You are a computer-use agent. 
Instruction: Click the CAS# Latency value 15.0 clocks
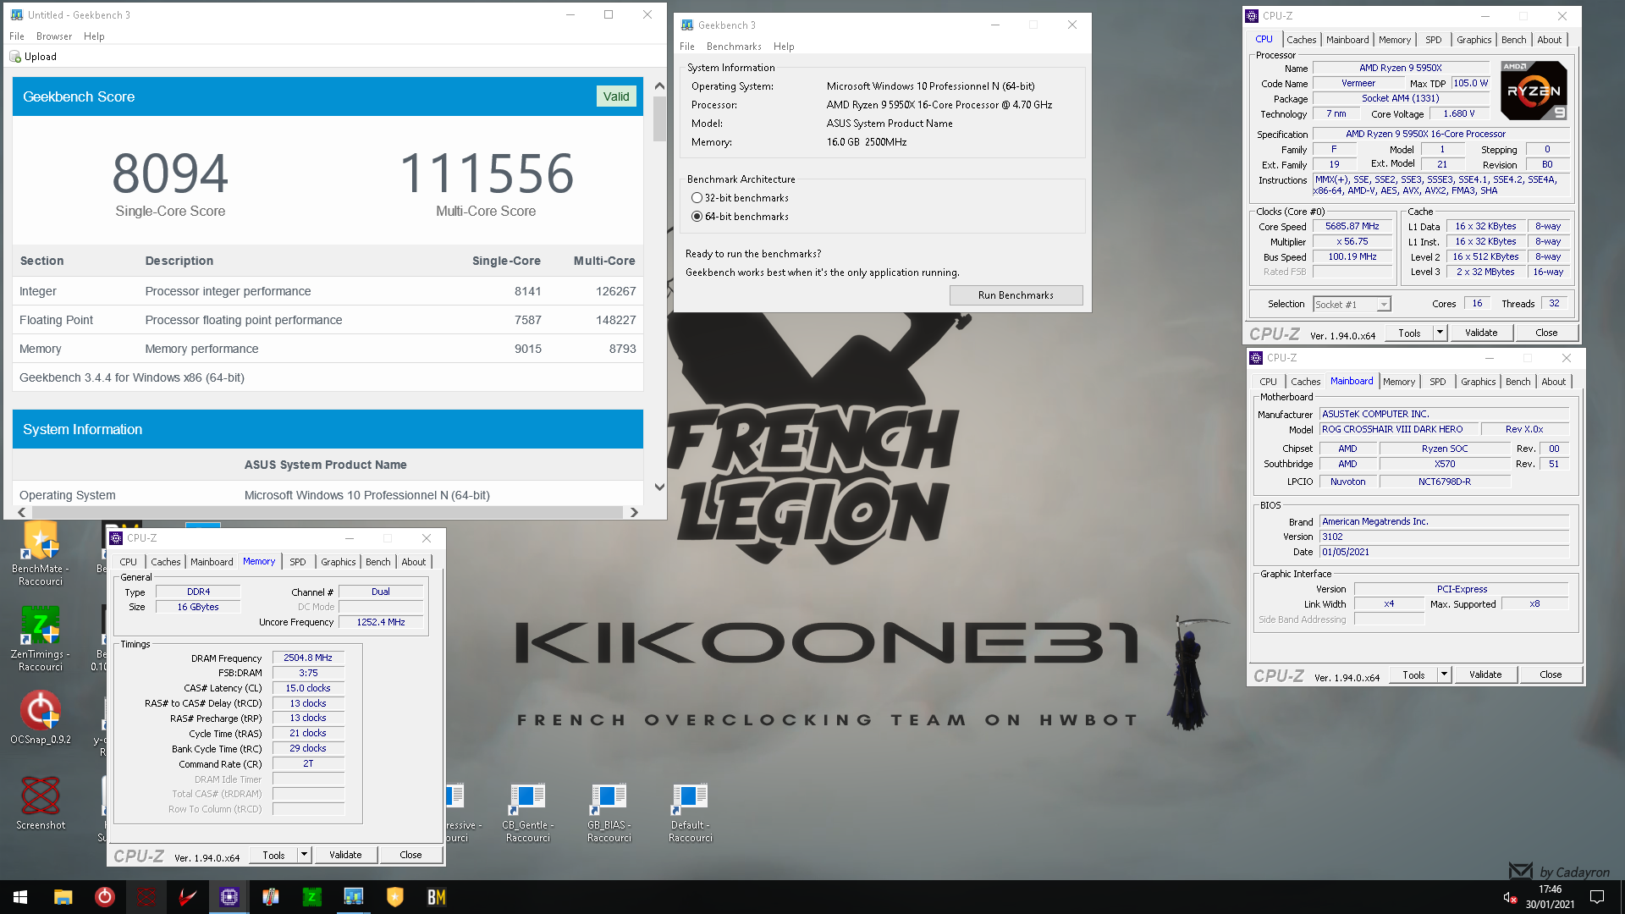pos(308,688)
